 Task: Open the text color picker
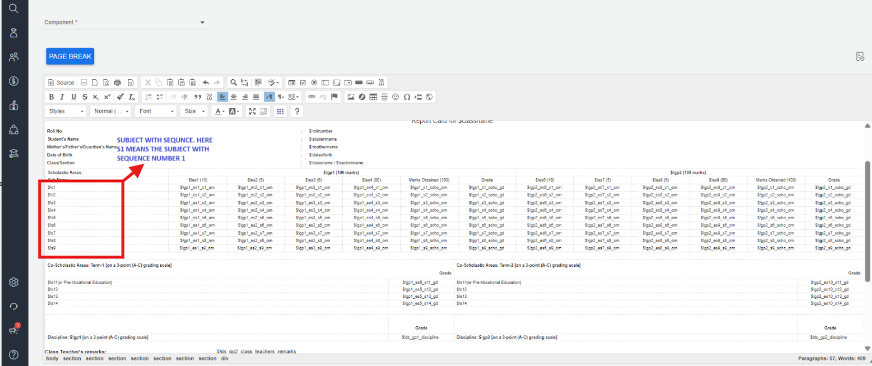(220, 111)
